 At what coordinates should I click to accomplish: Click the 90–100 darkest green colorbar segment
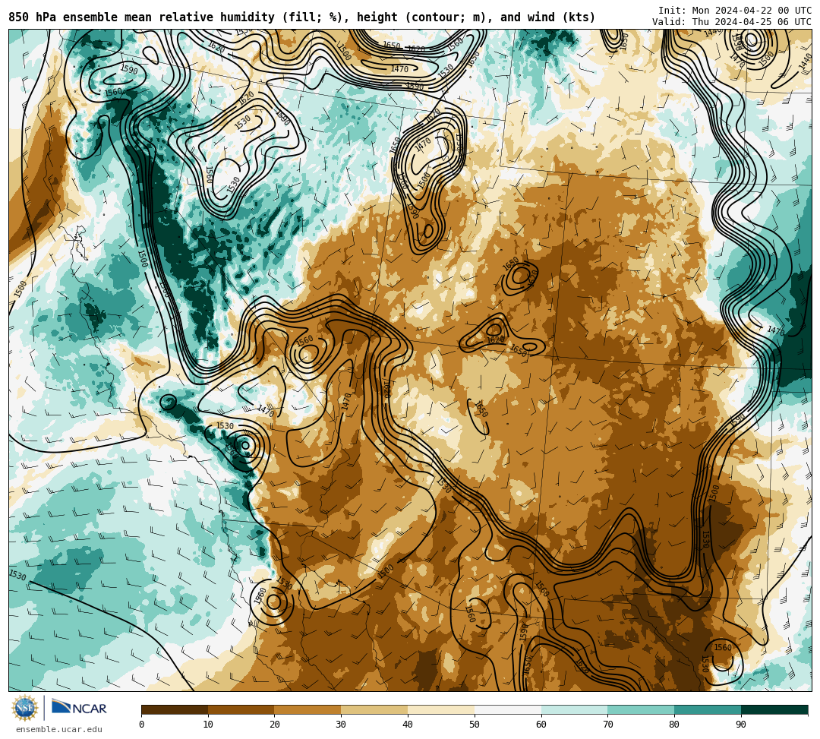point(774,709)
